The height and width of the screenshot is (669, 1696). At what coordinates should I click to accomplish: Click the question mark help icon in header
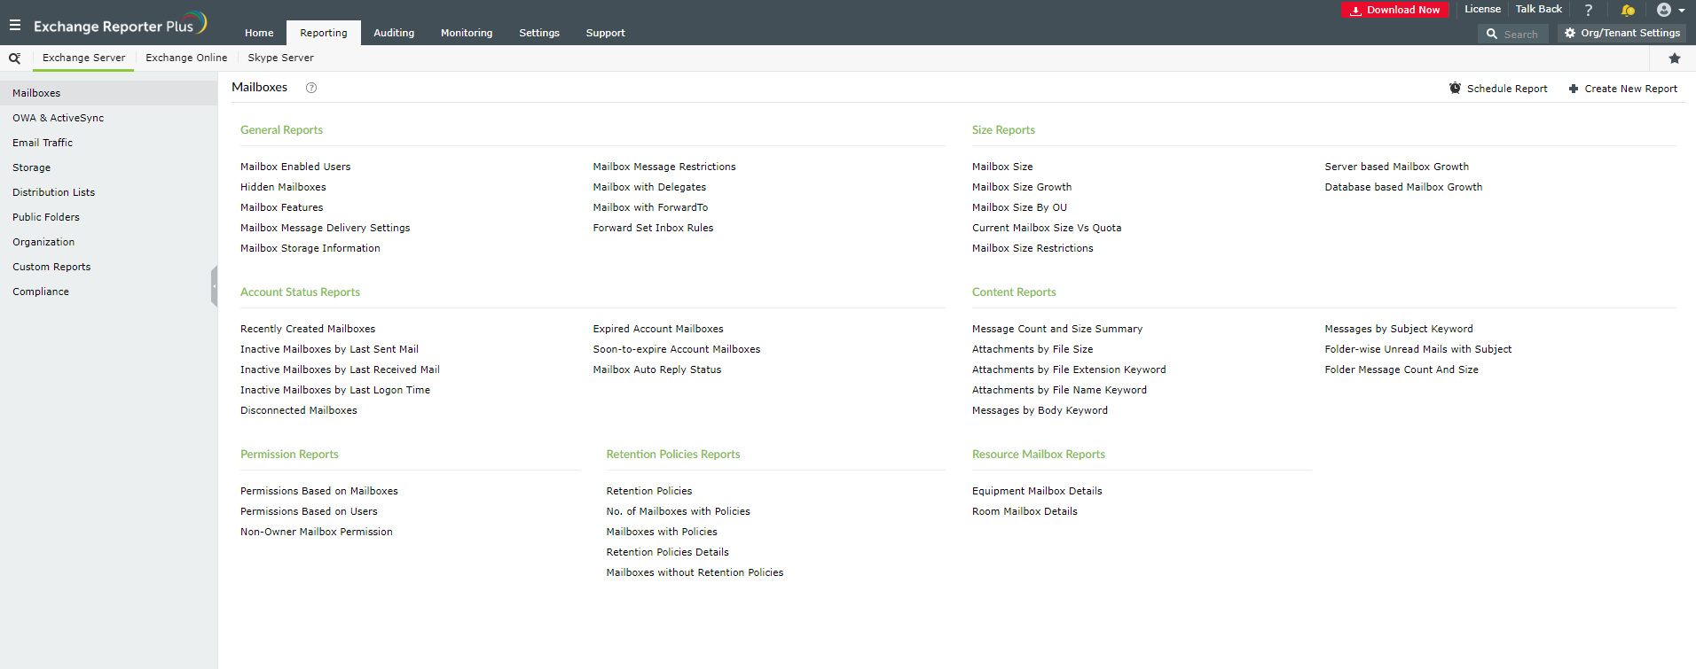pyautogui.click(x=1589, y=11)
